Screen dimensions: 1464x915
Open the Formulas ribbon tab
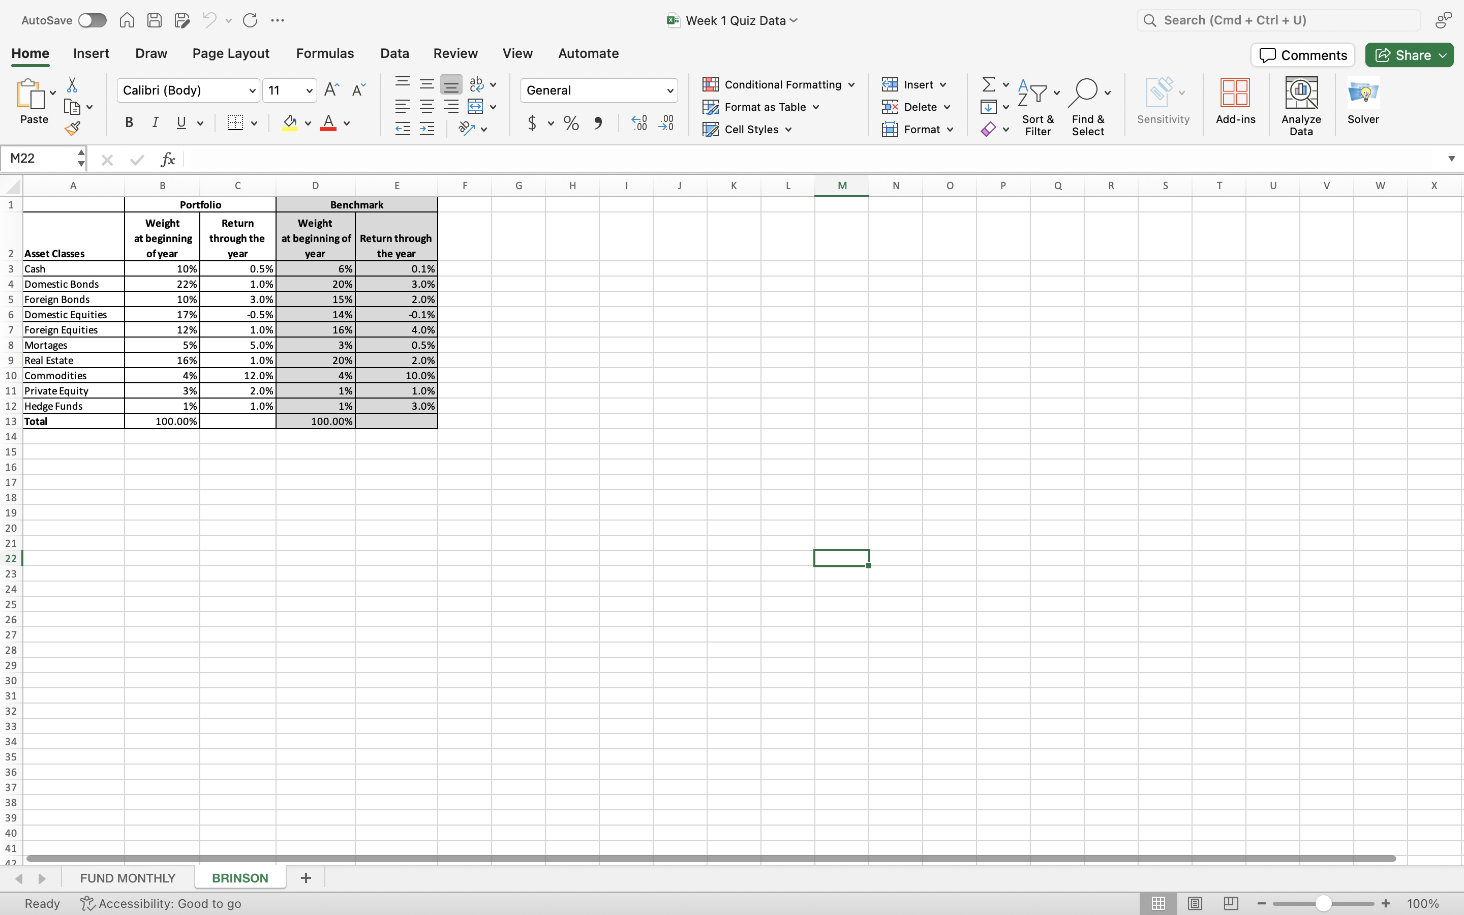(x=325, y=53)
